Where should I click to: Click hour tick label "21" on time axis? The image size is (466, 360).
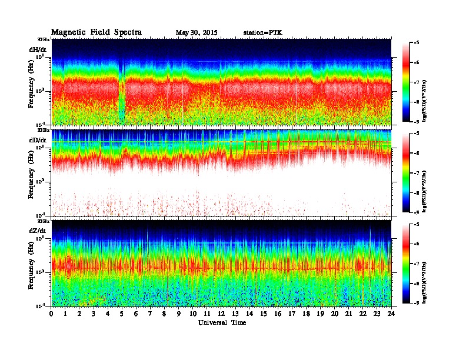coord(348,314)
